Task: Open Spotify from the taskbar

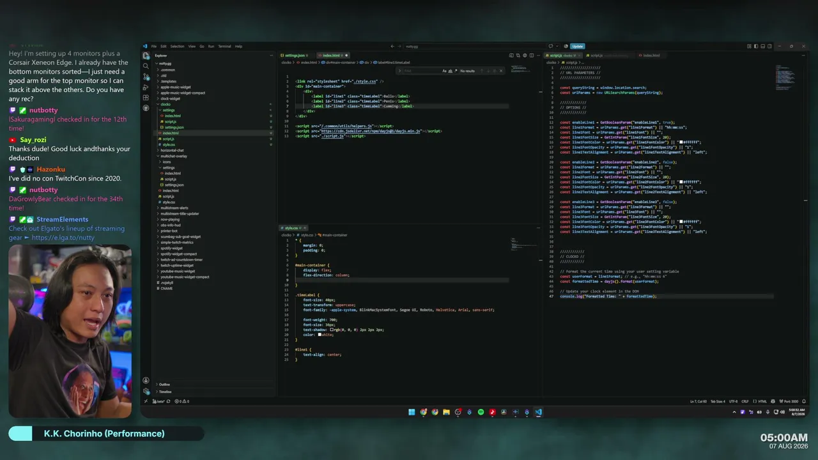Action: tap(481, 412)
